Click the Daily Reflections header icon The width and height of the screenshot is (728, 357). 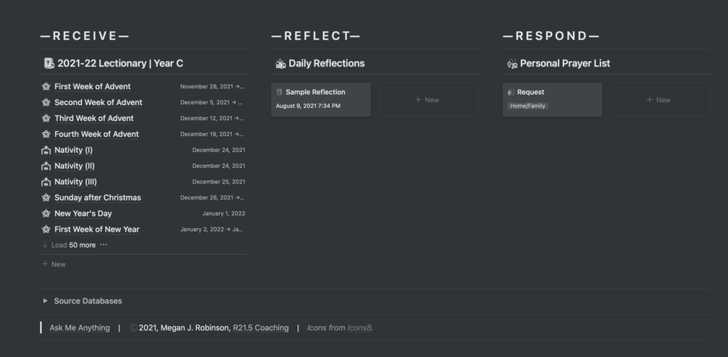[x=280, y=64]
